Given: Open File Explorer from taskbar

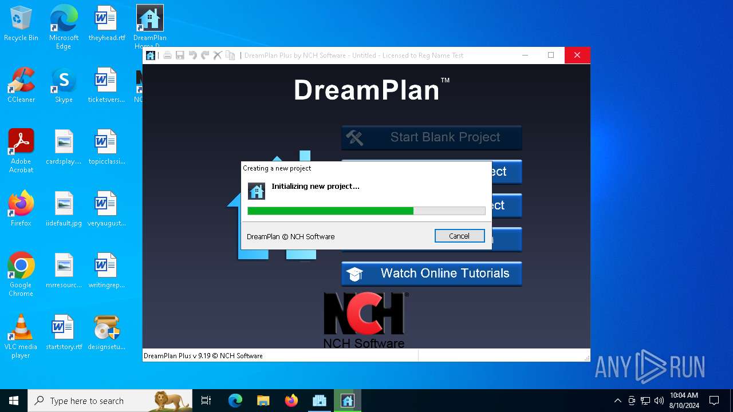Looking at the screenshot, I should click(x=263, y=401).
